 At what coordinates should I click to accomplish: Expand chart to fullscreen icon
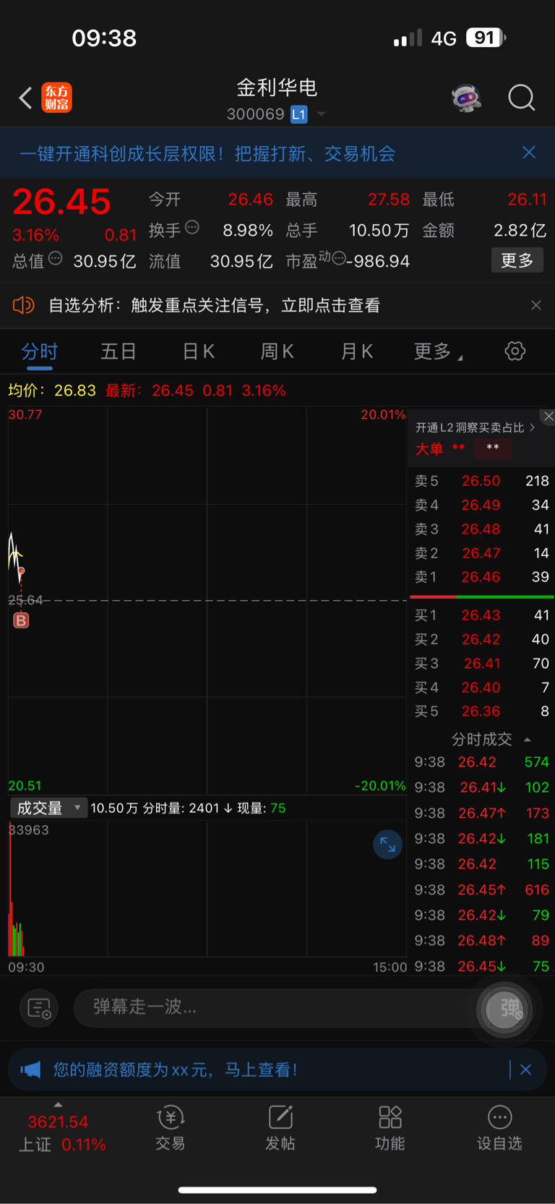point(387,844)
